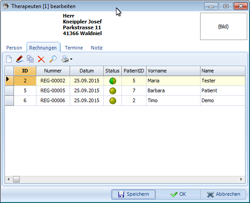The image size is (250, 203).
Task: Confirm with the OK button
Action: (x=178, y=194)
